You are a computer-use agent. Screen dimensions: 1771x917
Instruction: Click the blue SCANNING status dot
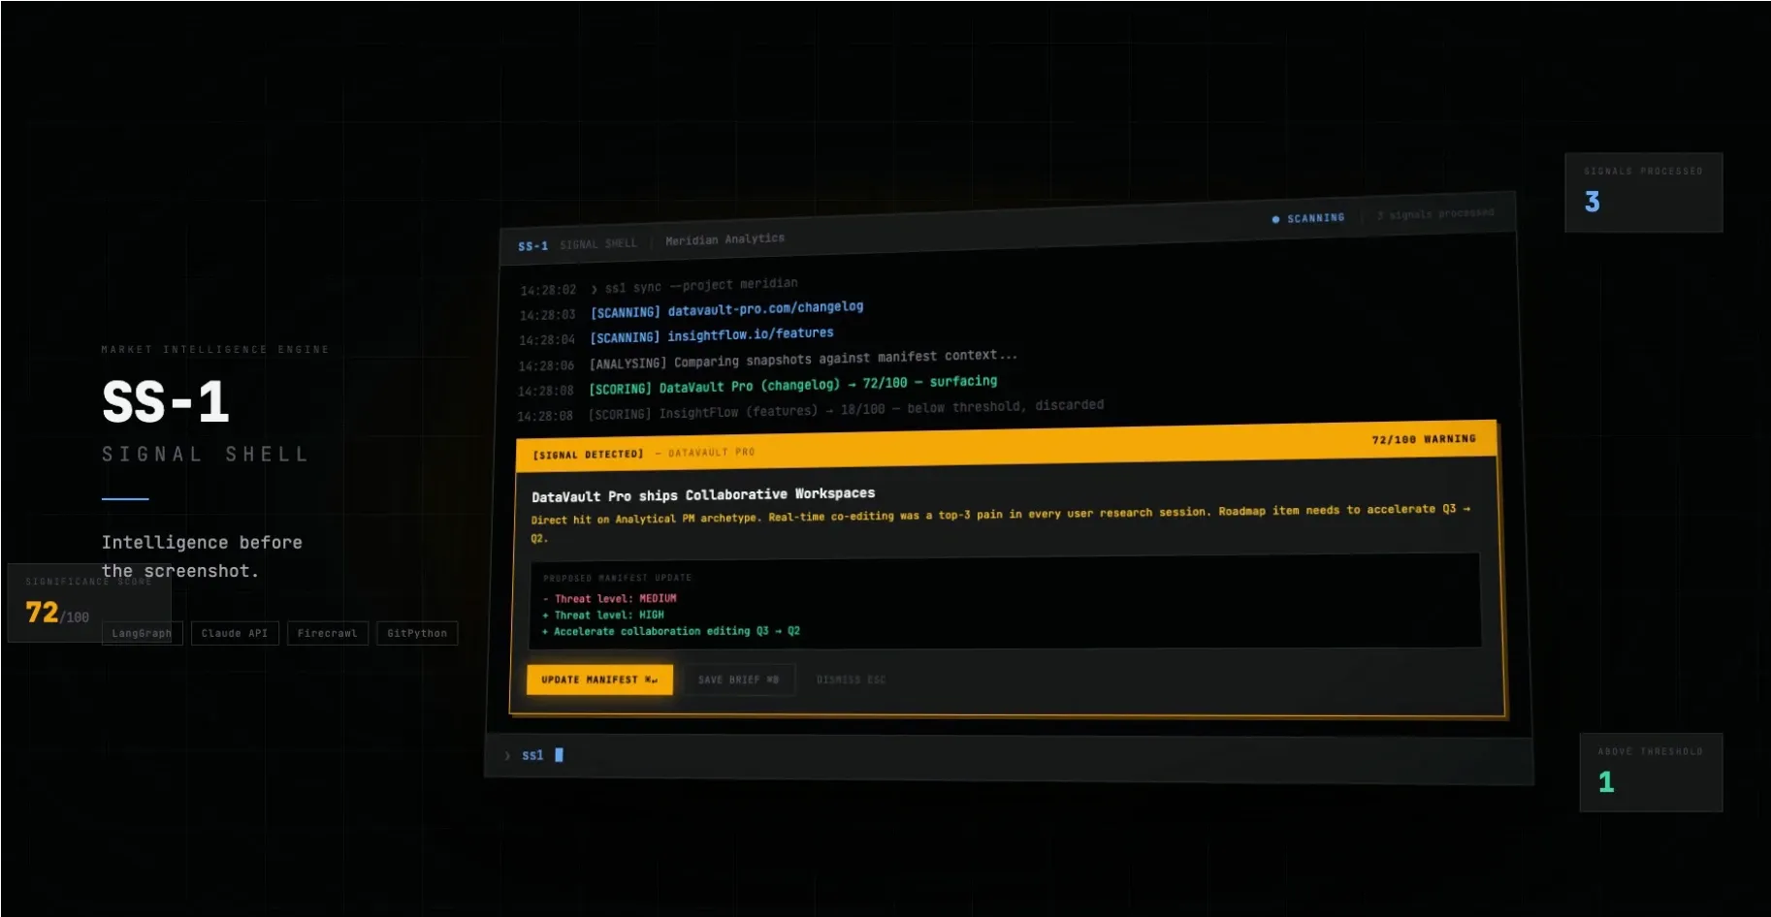(1275, 219)
